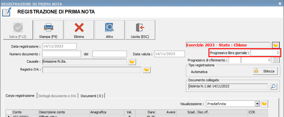Click the notepad icon in the header

tap(6, 12)
